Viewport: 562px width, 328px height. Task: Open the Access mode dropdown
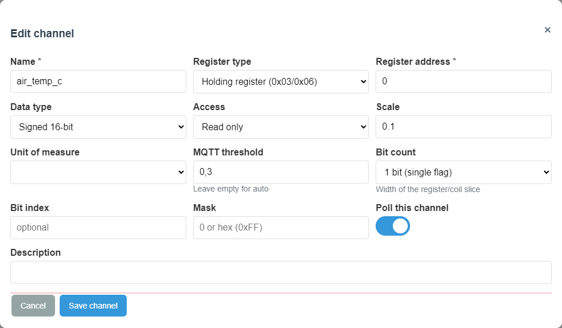point(280,127)
